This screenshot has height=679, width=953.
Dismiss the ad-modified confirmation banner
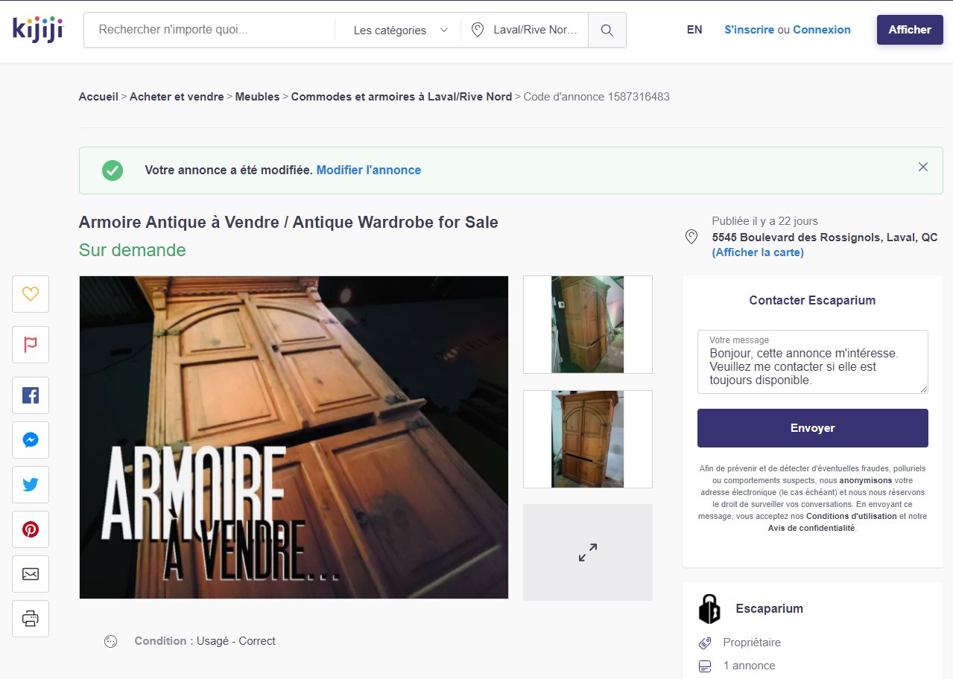922,167
